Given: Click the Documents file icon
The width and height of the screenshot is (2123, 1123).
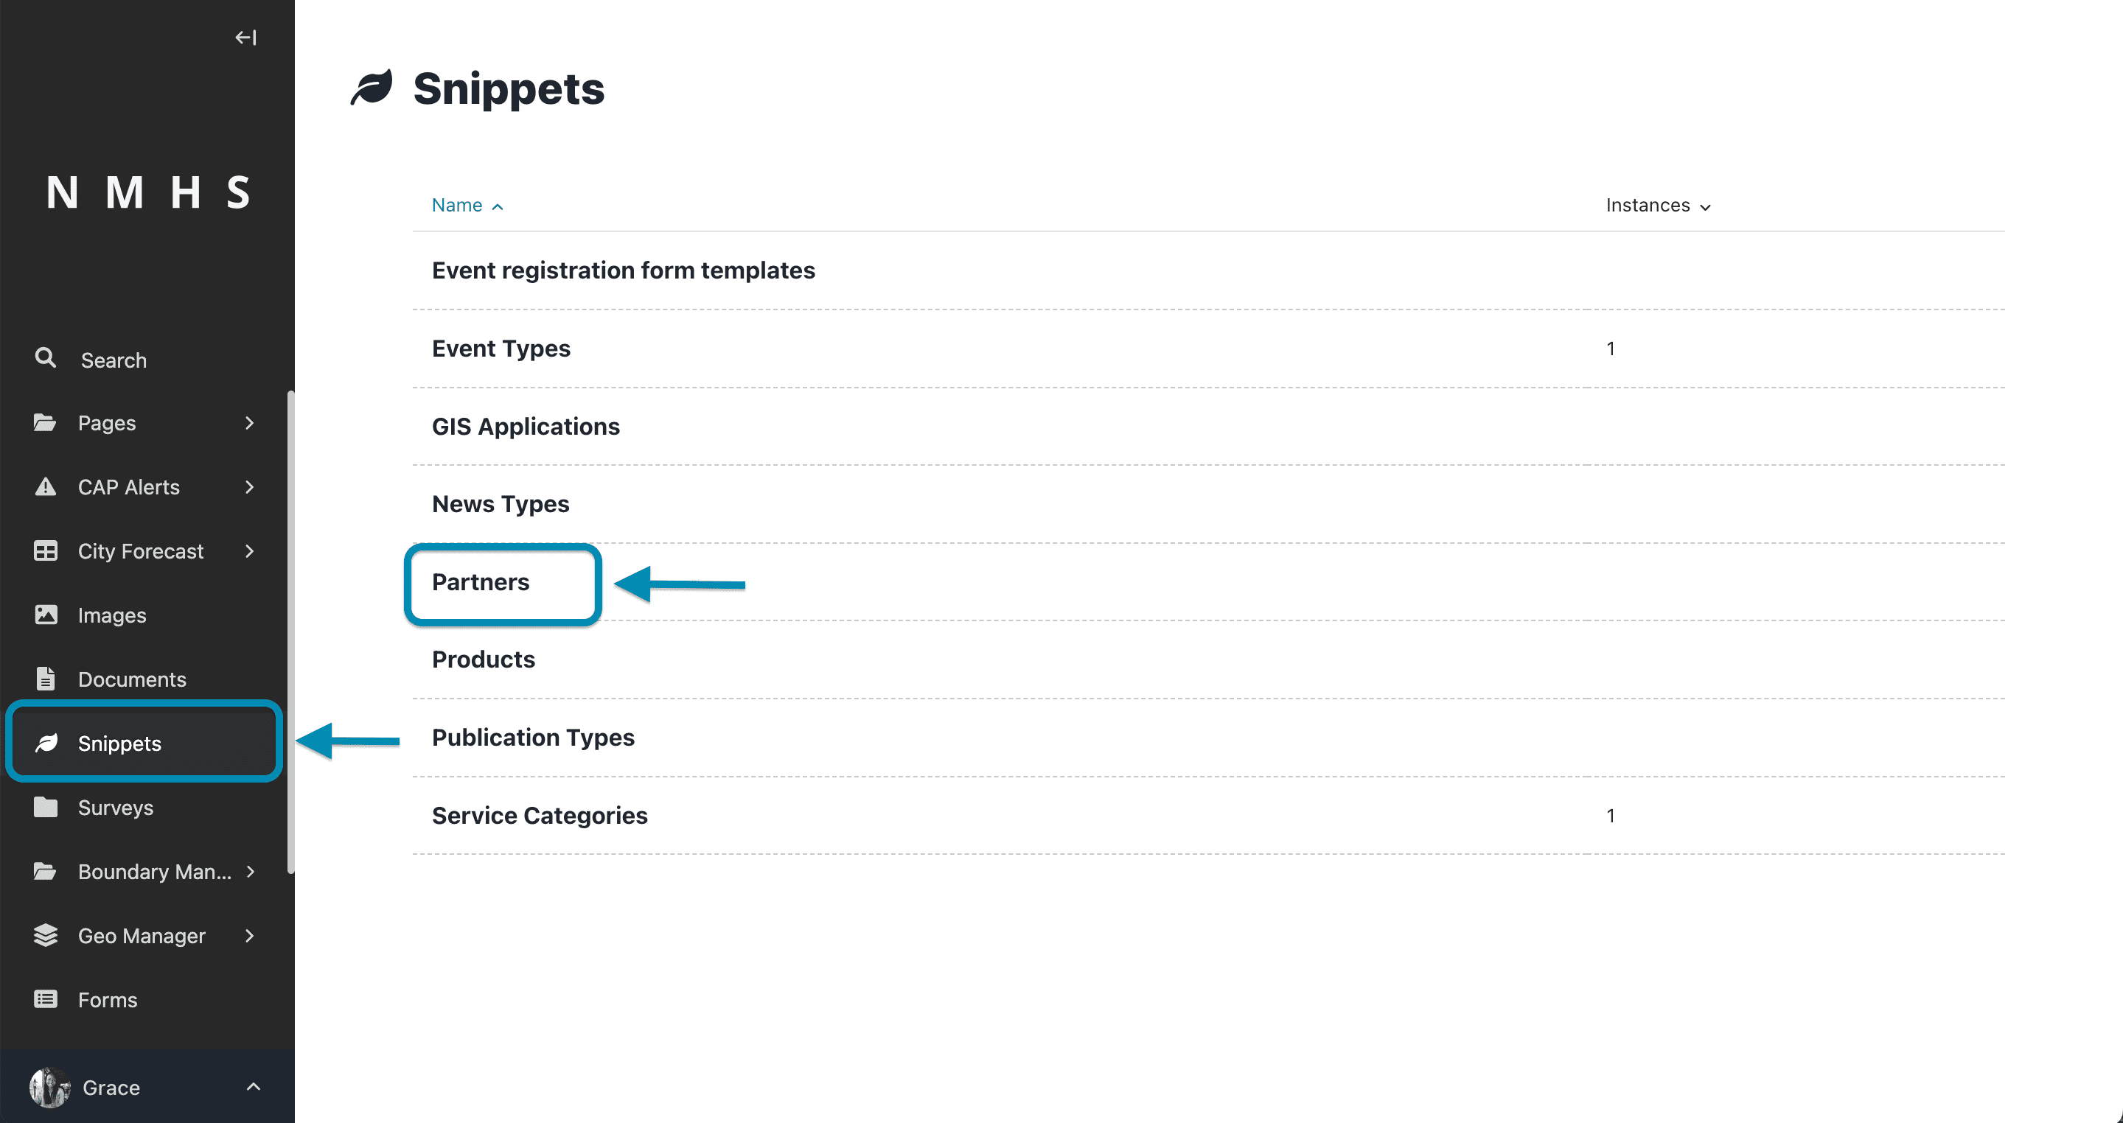Looking at the screenshot, I should 45,679.
